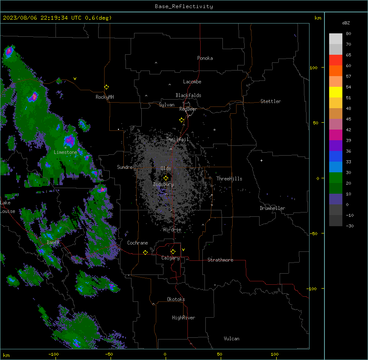Click the Olds label
Viewport: 368px width, 360px height.
pos(166,168)
